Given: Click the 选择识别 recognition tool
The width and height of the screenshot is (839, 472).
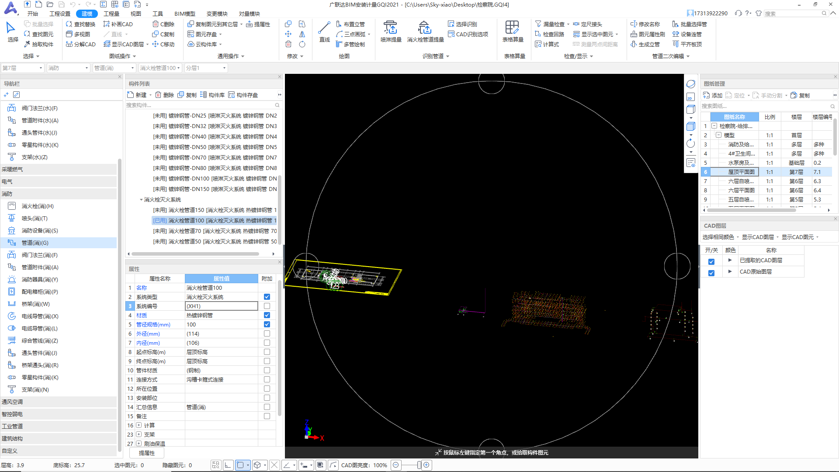Looking at the screenshot, I should [462, 24].
